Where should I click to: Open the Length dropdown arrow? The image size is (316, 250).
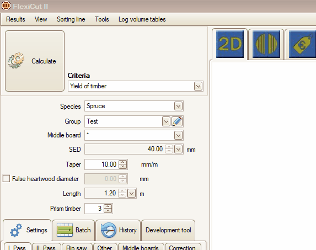click(132, 194)
